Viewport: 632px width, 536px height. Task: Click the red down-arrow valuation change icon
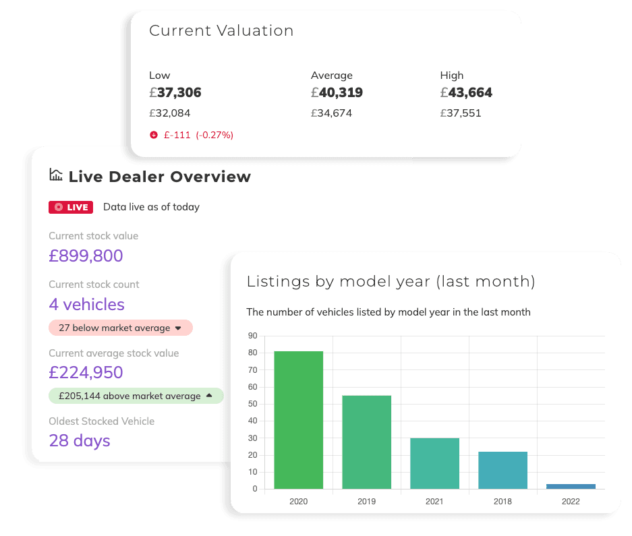pyautogui.click(x=154, y=135)
